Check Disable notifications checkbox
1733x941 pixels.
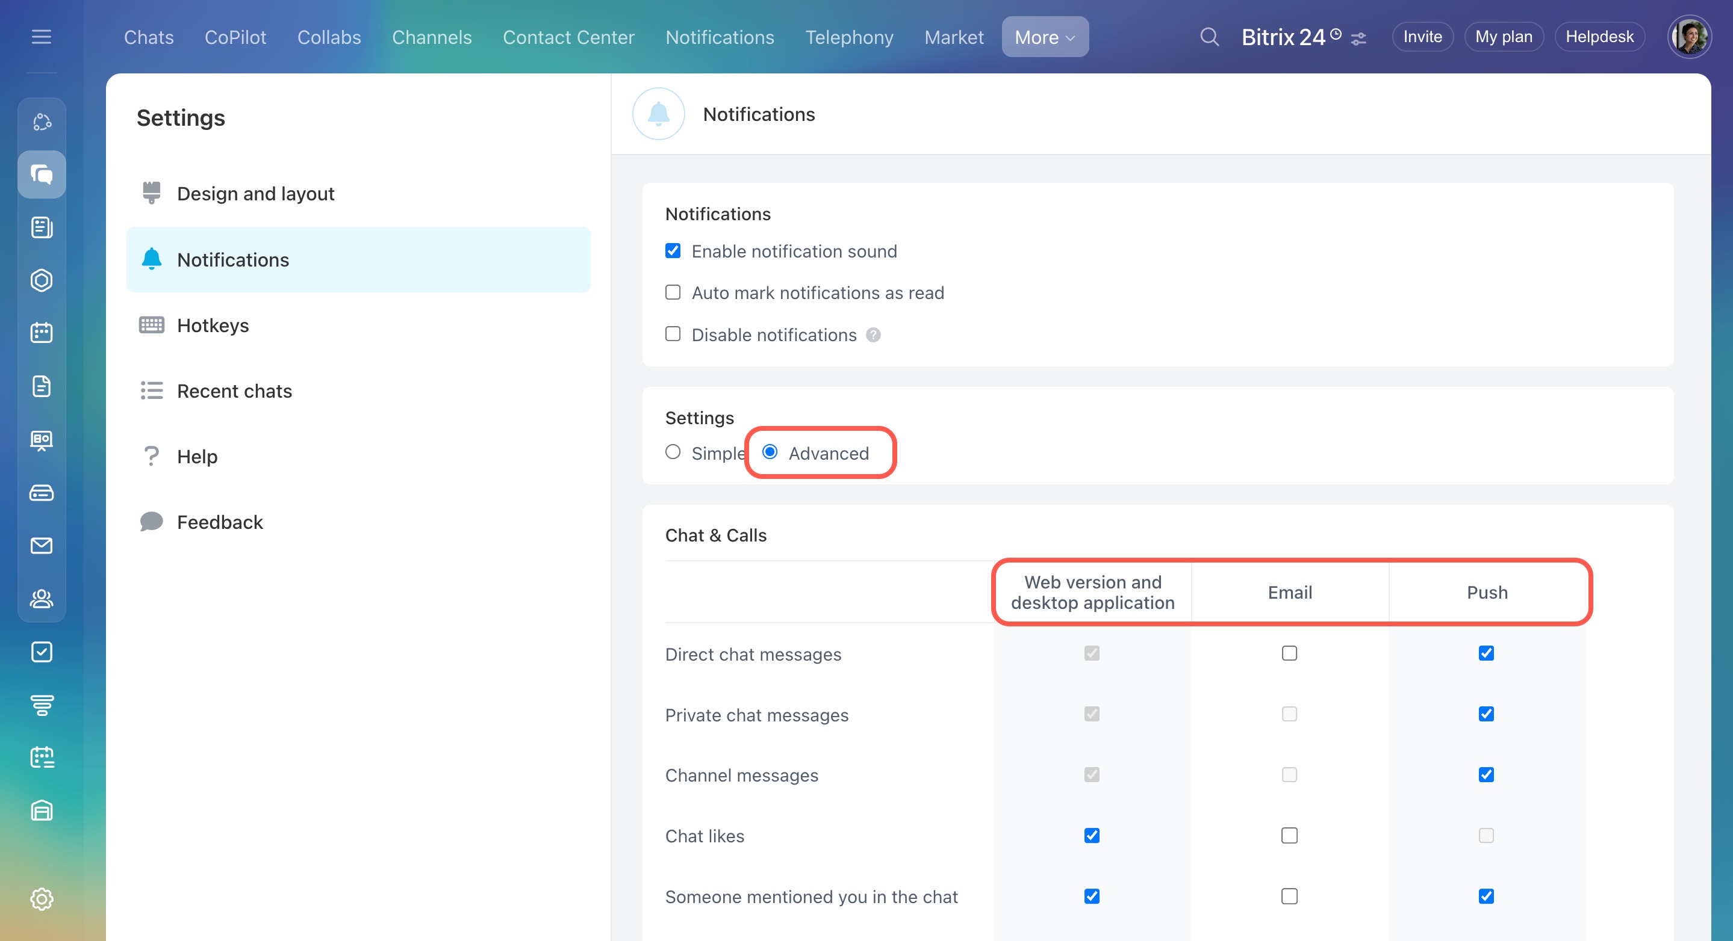(673, 334)
